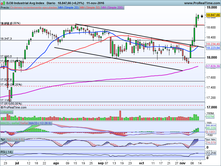Image resolution: width=221 pixels, height=166 pixels.
Task: Click the 9,1851 signal value tag
Action: pos(211,132)
